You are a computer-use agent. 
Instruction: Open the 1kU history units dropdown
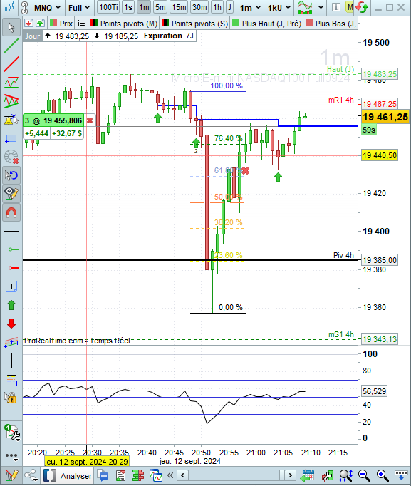coord(279,8)
